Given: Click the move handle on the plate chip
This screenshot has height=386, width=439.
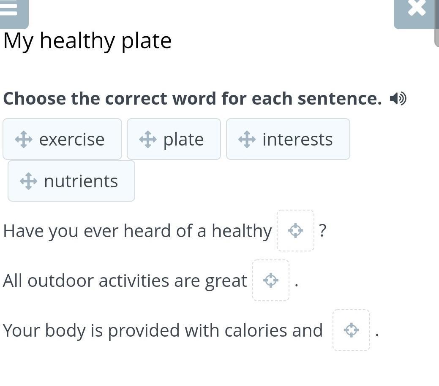Looking at the screenshot, I should pyautogui.click(x=148, y=139).
